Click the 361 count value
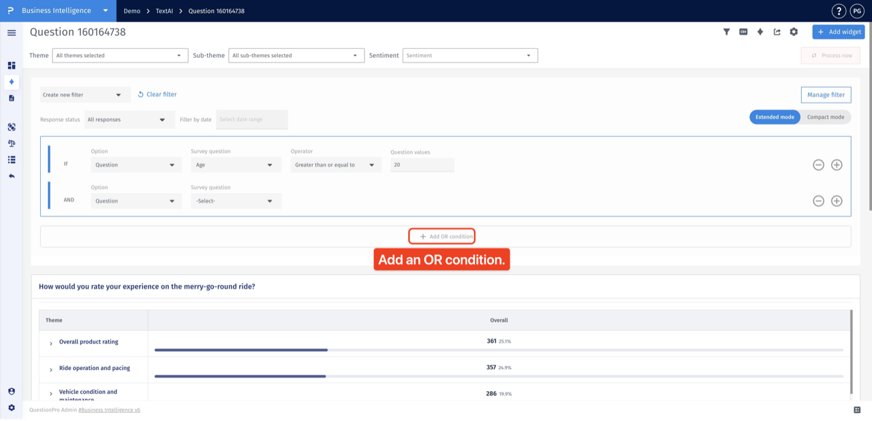The image size is (872, 421). [x=491, y=341]
